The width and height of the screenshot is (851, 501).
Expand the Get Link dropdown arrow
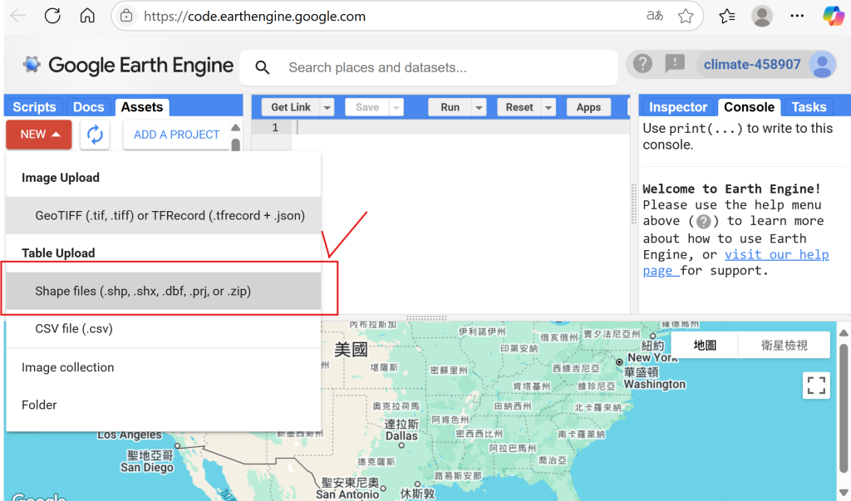coord(327,107)
